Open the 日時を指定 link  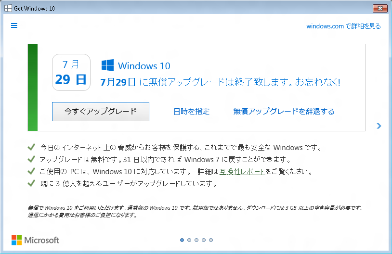point(191,112)
